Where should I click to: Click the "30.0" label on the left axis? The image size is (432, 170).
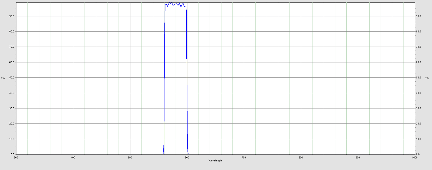12,108
